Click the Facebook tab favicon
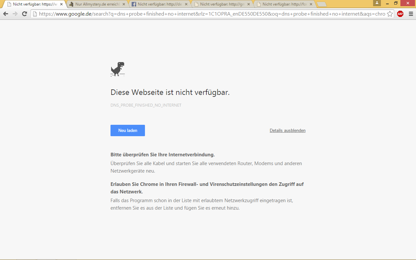This screenshot has width=416, height=260. pos(134,5)
